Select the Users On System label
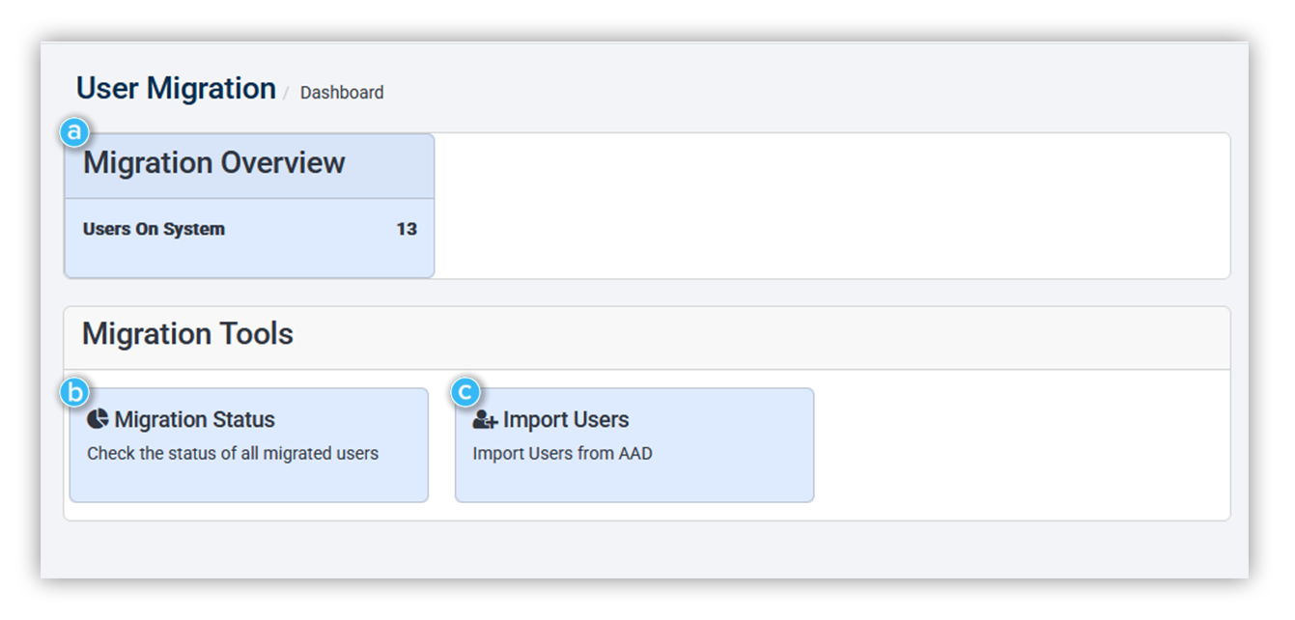This screenshot has width=1295, height=620. coord(154,229)
